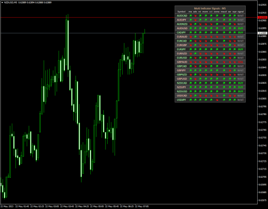Image resolution: width=268 pixels, height=209 pixels.
Task: Select the USDCAD symbol label
Action: [x=182, y=96]
